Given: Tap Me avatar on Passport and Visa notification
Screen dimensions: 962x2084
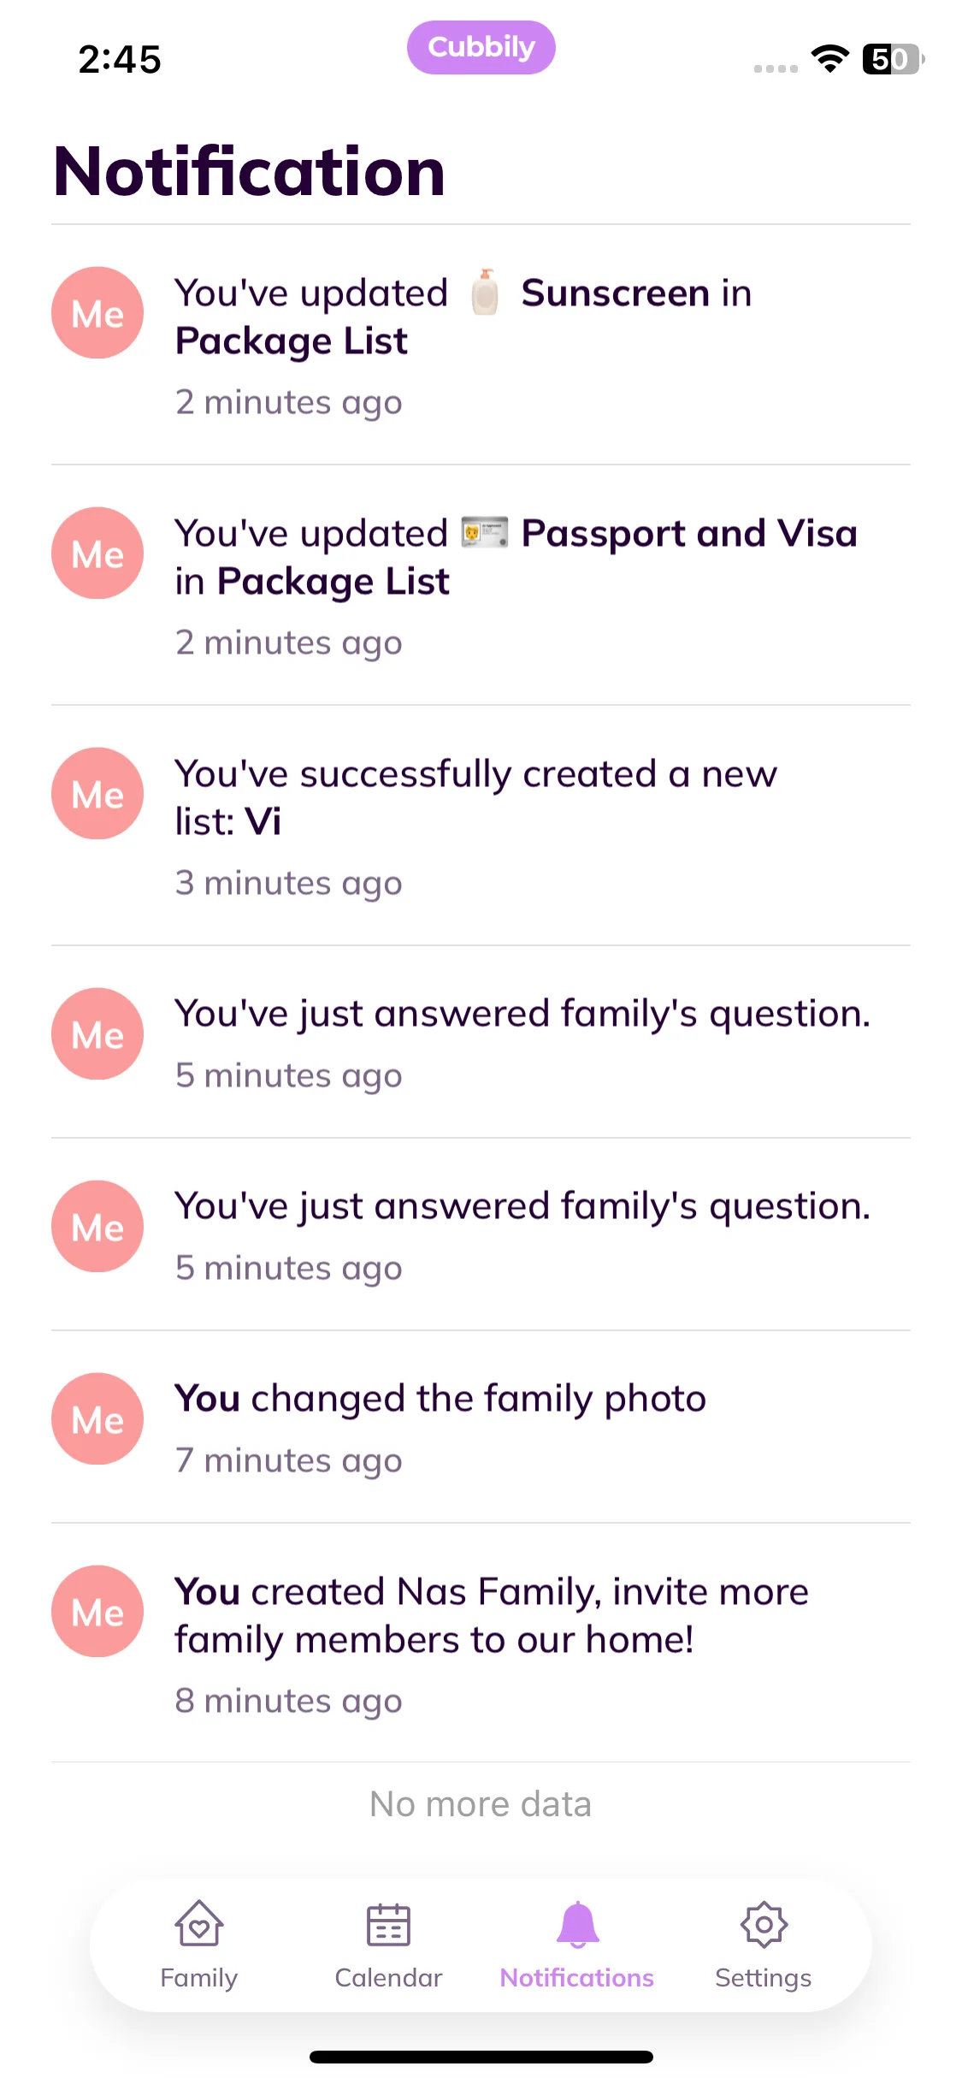Looking at the screenshot, I should (97, 554).
